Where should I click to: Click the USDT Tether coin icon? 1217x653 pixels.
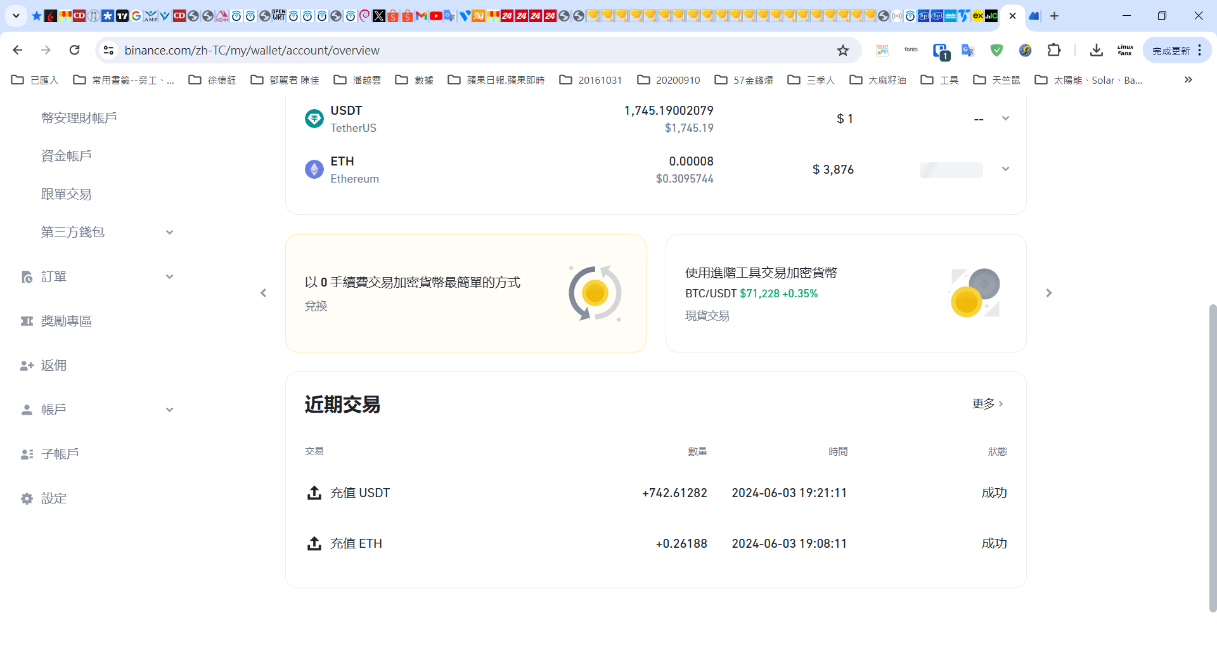314,119
